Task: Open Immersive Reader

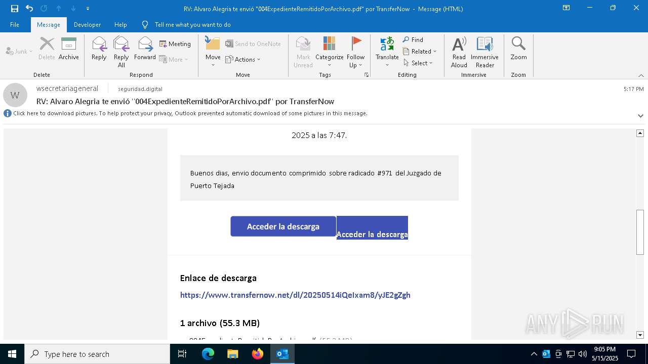Action: pos(485,52)
